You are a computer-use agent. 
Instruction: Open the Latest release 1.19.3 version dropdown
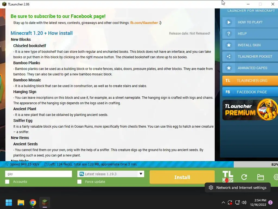point(111,174)
